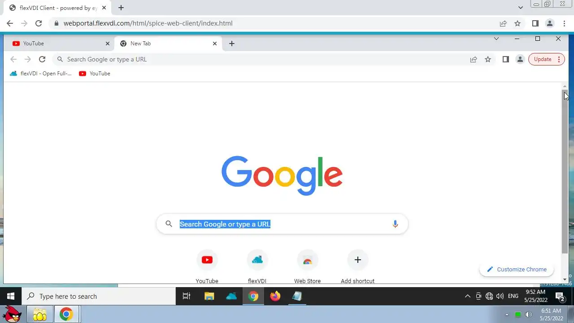
Task: Launch File Explorer from the taskbar
Action: [x=209, y=296]
